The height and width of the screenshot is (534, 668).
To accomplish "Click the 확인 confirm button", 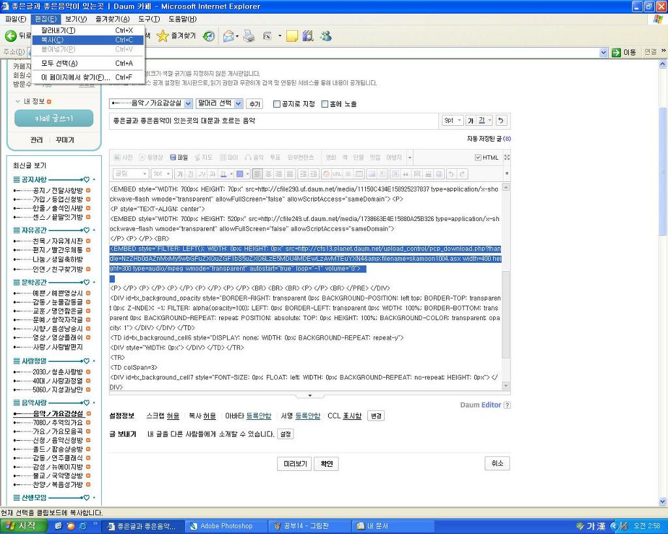I will (326, 464).
